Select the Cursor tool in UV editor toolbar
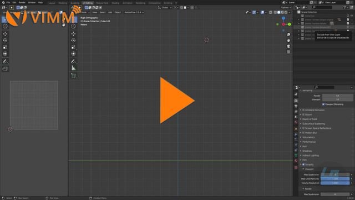Viewport: 355px width, 200px height. [x=5, y=26]
